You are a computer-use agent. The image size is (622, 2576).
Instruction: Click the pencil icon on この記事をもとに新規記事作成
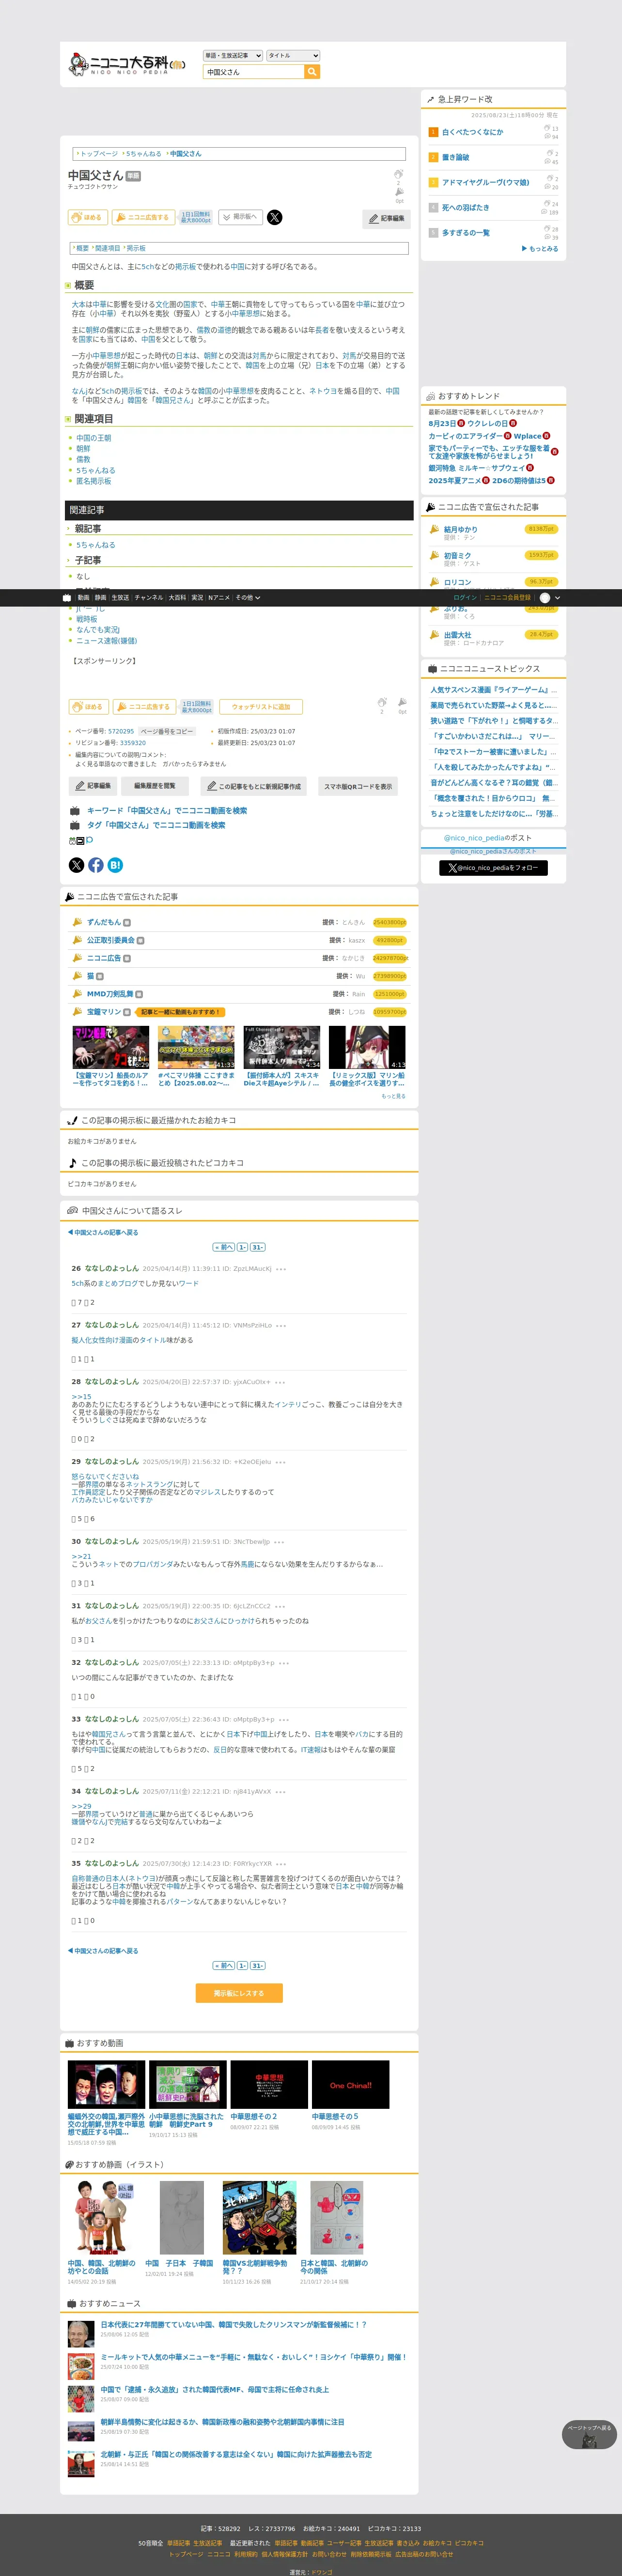pyautogui.click(x=211, y=786)
